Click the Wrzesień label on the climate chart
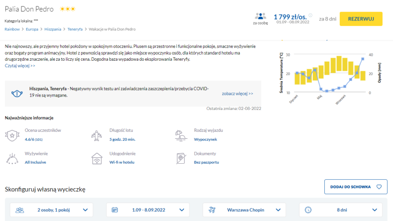This screenshot has width=393, height=221. point(341,100)
